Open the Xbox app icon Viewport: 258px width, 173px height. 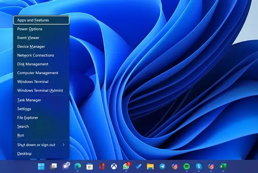click(x=114, y=166)
